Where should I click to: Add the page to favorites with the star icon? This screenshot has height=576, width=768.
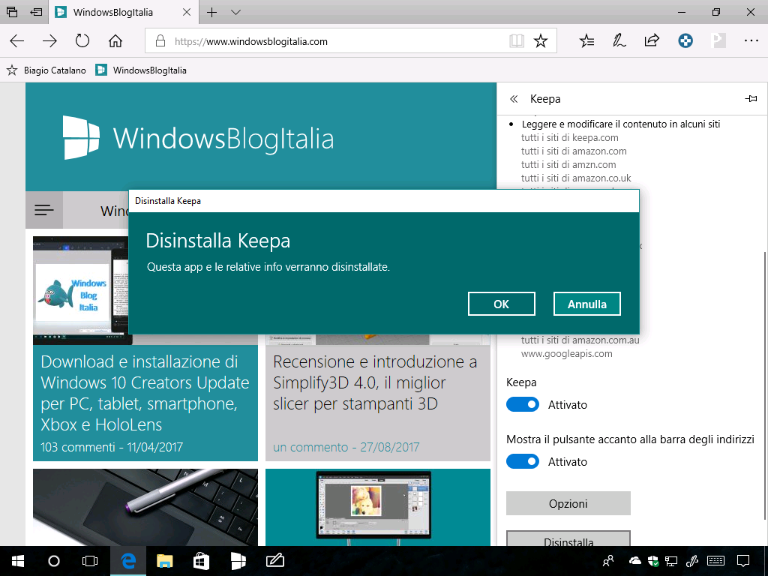(541, 41)
